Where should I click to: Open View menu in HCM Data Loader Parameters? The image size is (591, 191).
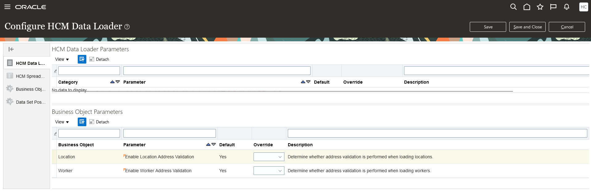62,59
